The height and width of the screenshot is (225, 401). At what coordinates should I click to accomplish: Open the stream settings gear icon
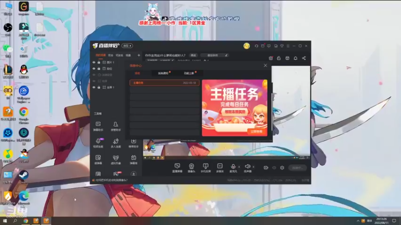(x=282, y=167)
